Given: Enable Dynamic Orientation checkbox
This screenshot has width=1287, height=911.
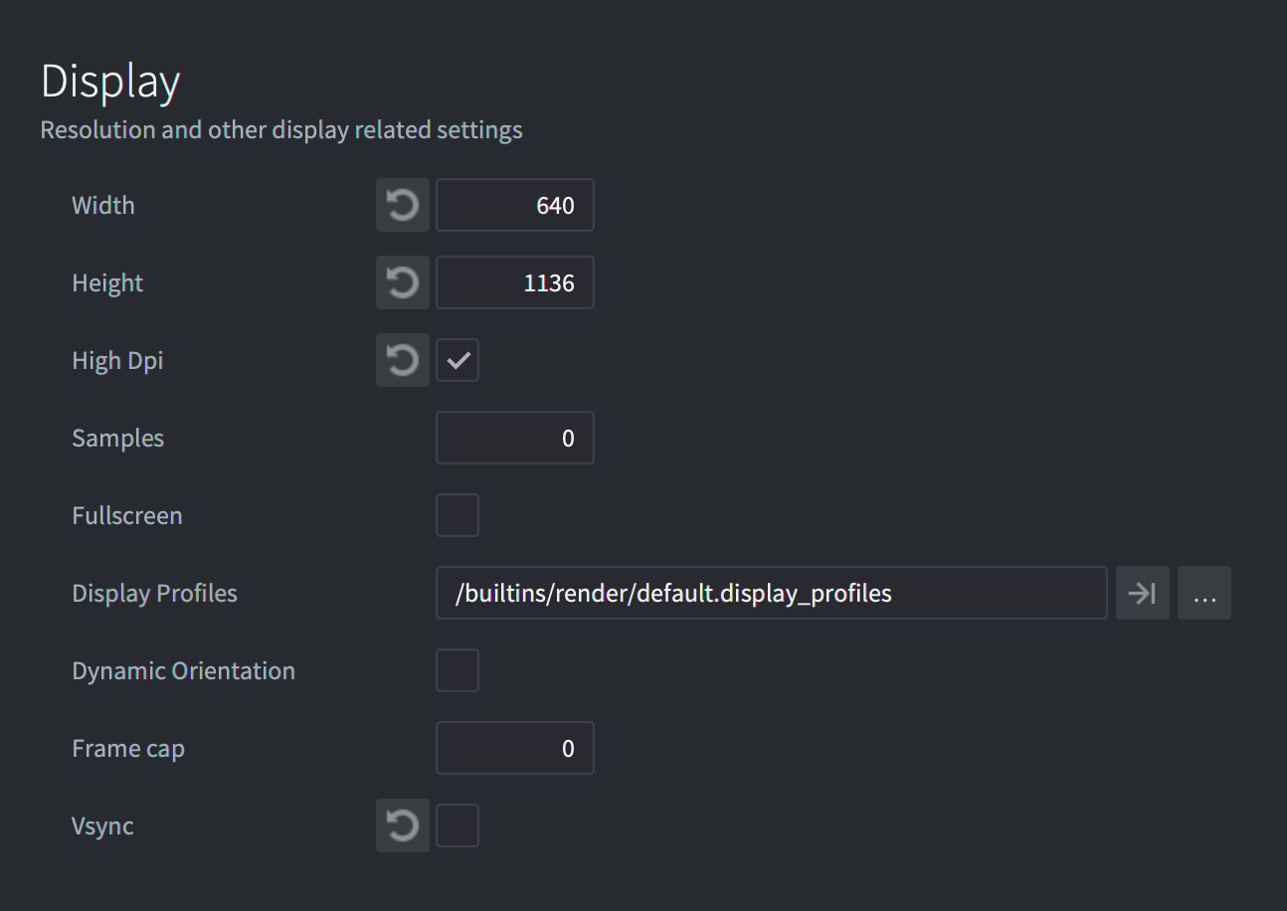Looking at the screenshot, I should [458, 670].
